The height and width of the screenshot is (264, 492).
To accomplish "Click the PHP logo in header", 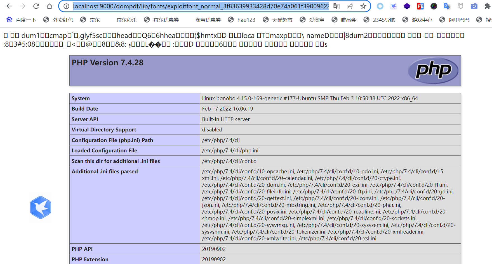I will point(433,71).
